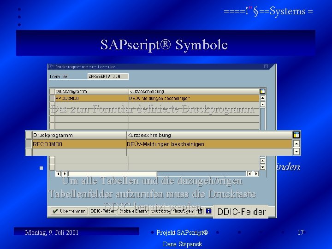Click scroll-up arrow in enlarged table strip
The image size is (332, 249).
296,144
